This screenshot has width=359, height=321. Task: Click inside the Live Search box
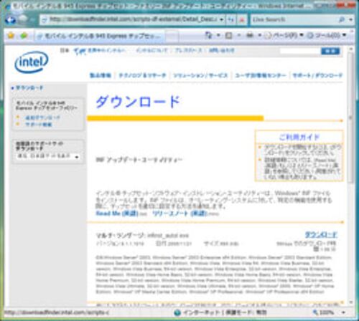[x=294, y=20]
